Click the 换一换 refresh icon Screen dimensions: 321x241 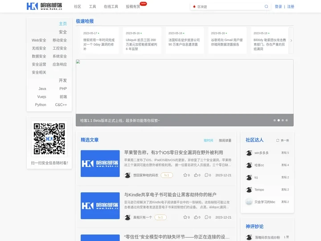(278, 141)
